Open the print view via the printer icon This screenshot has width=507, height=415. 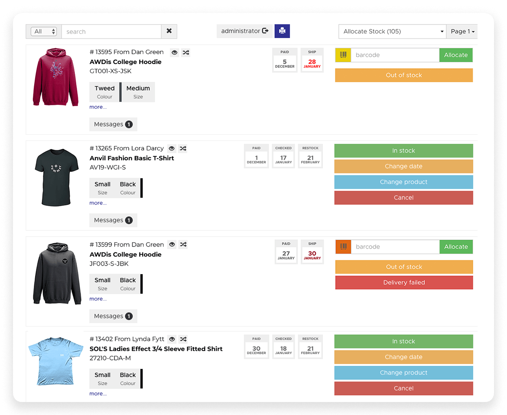pos(282,31)
